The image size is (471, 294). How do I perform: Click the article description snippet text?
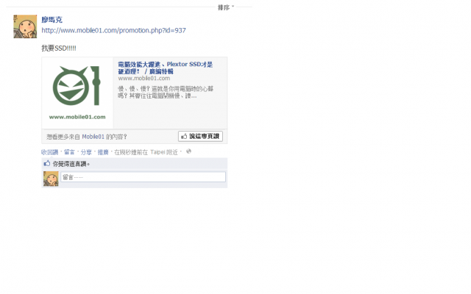point(166,93)
